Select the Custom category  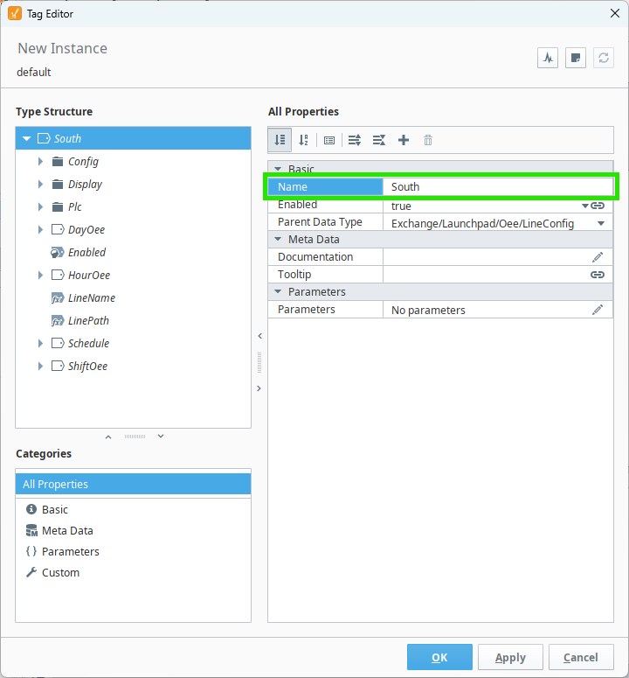pos(60,572)
